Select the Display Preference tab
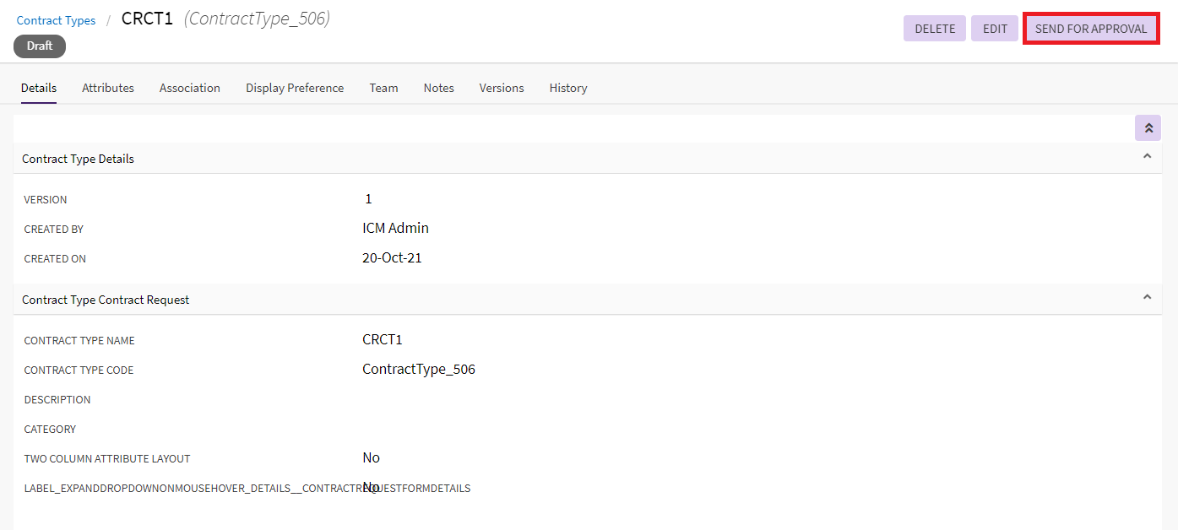Viewport: 1178px width, 530px height. (295, 88)
